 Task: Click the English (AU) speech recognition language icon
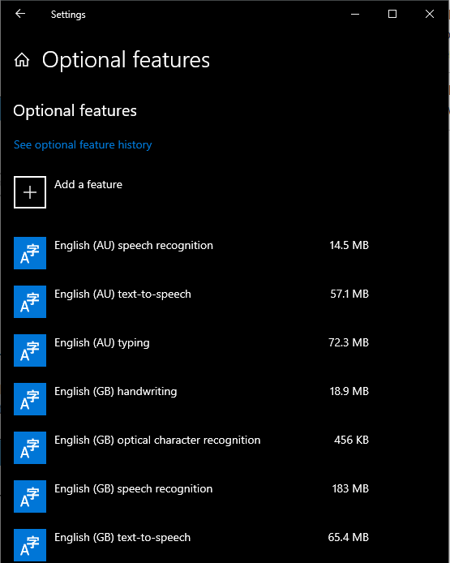coord(30,253)
